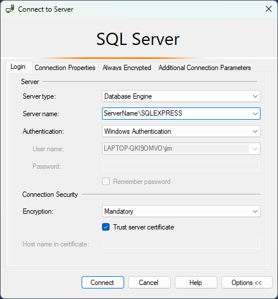
Task: Toggle the Remember password checkbox
Action: 106,182
